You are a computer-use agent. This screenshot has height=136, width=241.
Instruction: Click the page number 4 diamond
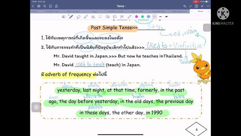tap(196, 130)
